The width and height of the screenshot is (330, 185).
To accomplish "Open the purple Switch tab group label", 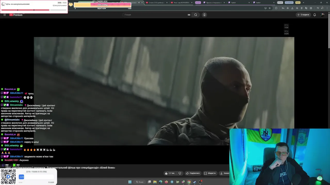I will pyautogui.click(x=198, y=3).
